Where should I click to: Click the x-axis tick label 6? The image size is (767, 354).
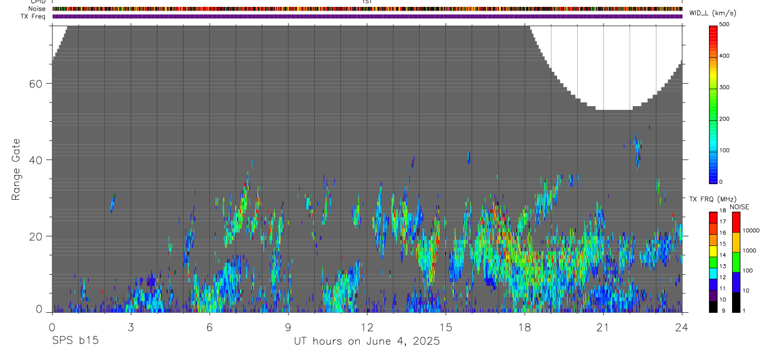[209, 327]
